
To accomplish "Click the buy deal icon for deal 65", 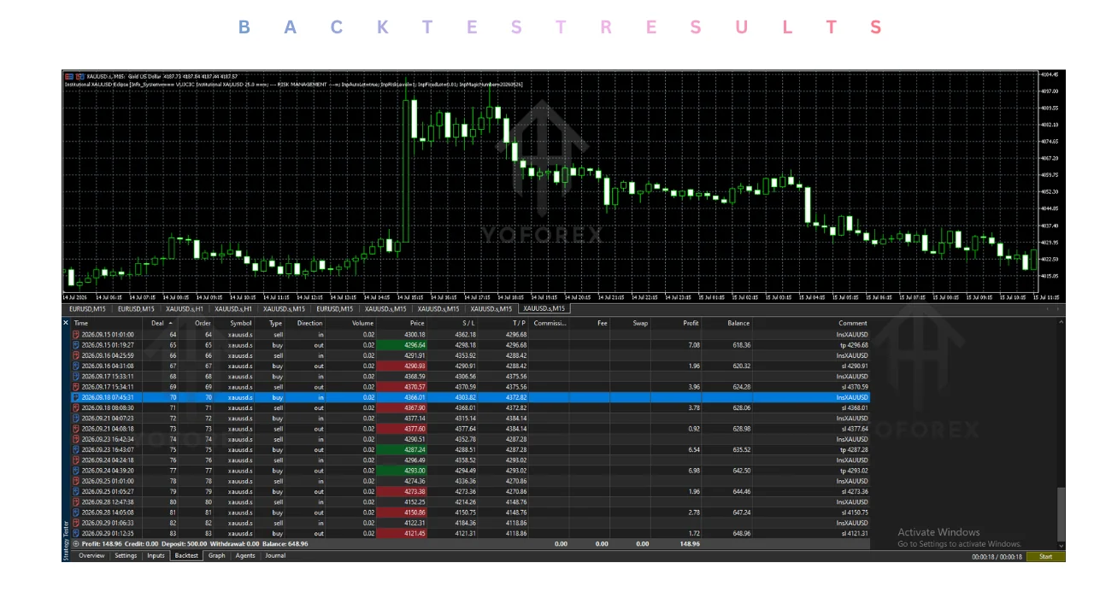I will [76, 345].
